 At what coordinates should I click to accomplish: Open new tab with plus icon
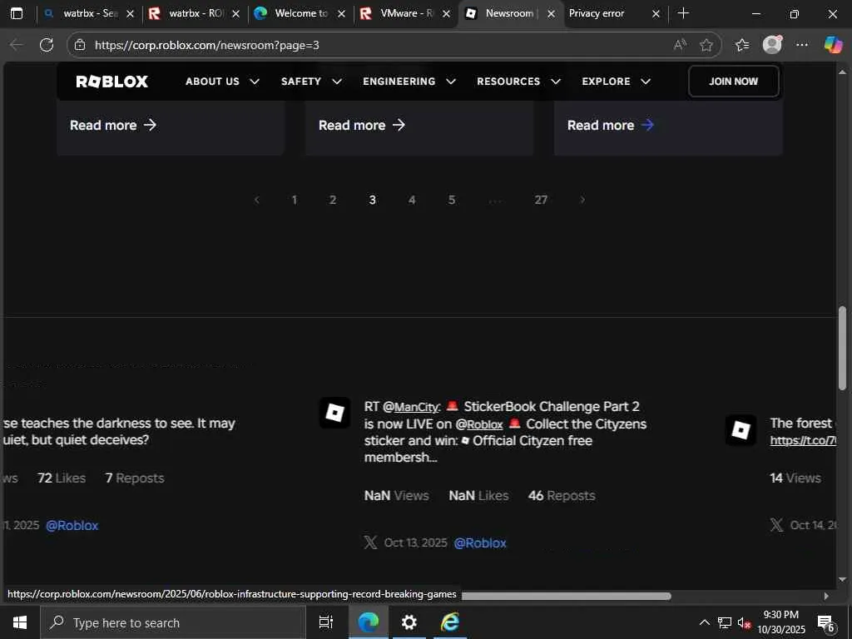pos(684,13)
